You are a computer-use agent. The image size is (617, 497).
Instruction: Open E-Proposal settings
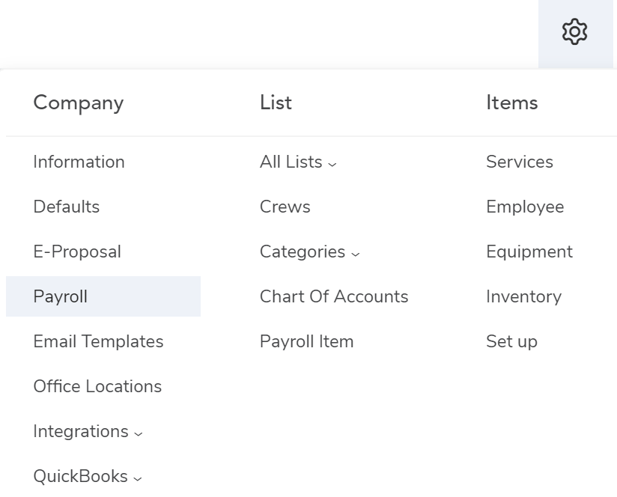77,252
